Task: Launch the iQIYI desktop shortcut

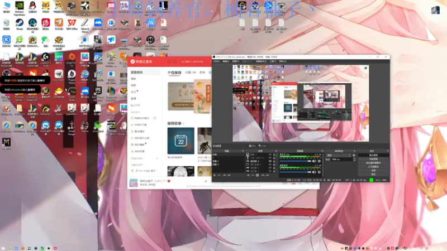Action: pyautogui.click(x=59, y=59)
